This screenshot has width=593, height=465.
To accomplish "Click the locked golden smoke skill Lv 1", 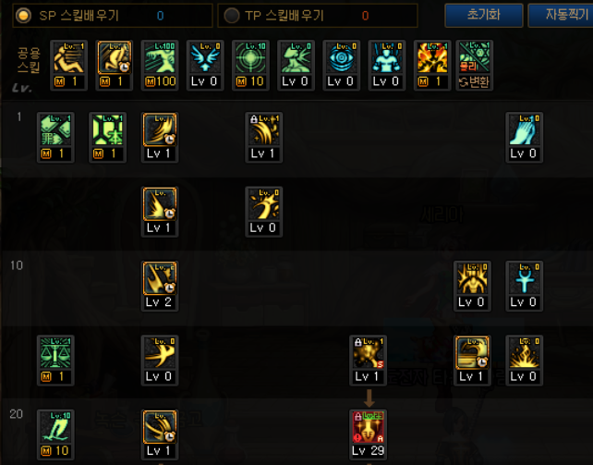I will tap(368, 361).
